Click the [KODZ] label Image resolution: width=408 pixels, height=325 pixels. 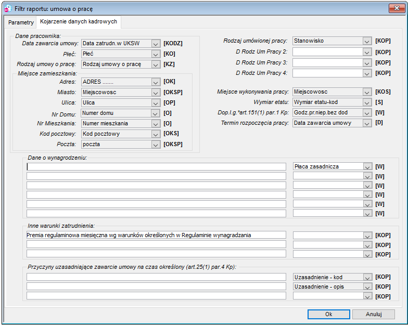[173, 44]
